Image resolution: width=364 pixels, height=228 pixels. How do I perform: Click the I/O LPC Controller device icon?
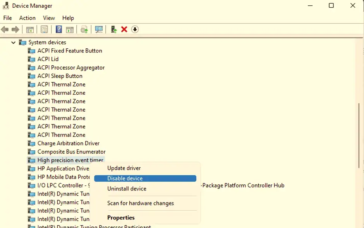pyautogui.click(x=32, y=185)
